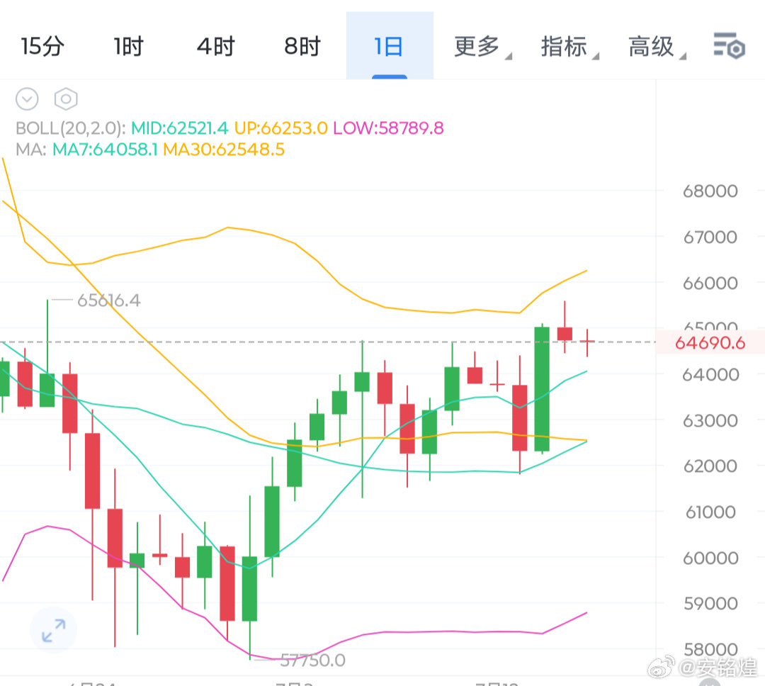The height and width of the screenshot is (686, 765).
Task: Click the current price tag 64690.6
Action: click(710, 343)
